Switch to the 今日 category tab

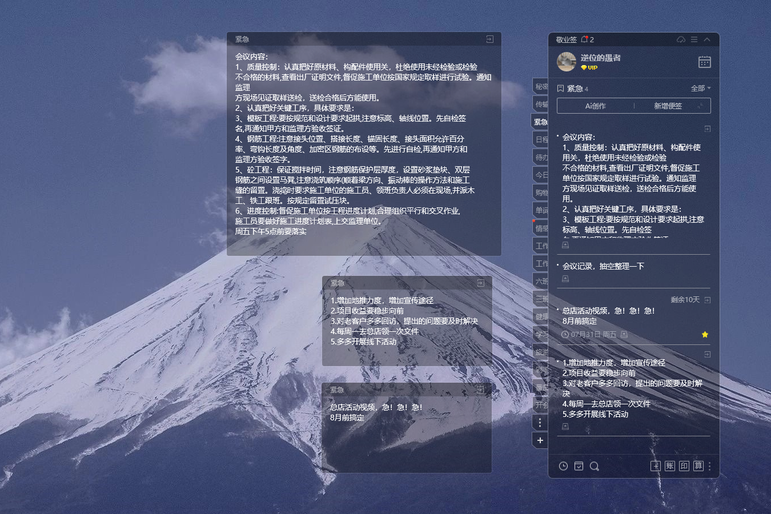(x=541, y=175)
